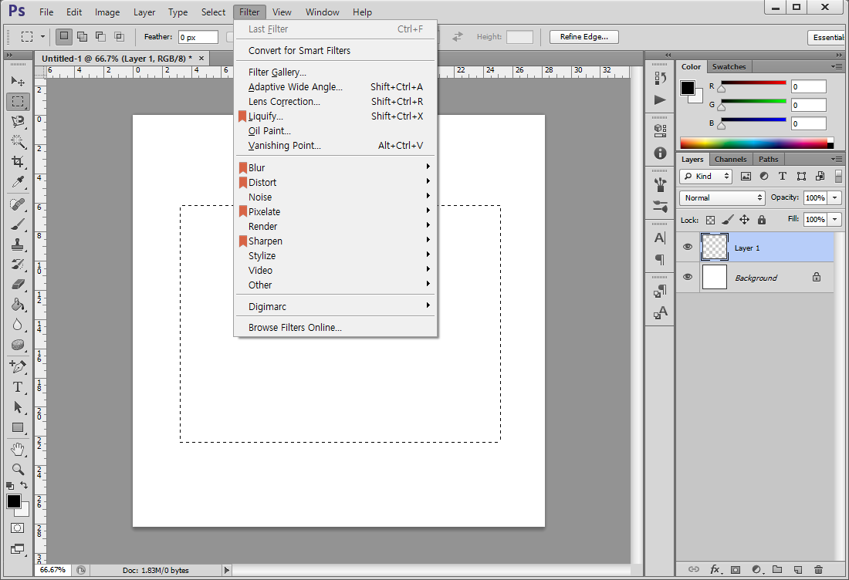Select the Type tool
The width and height of the screenshot is (849, 580).
pyautogui.click(x=18, y=387)
